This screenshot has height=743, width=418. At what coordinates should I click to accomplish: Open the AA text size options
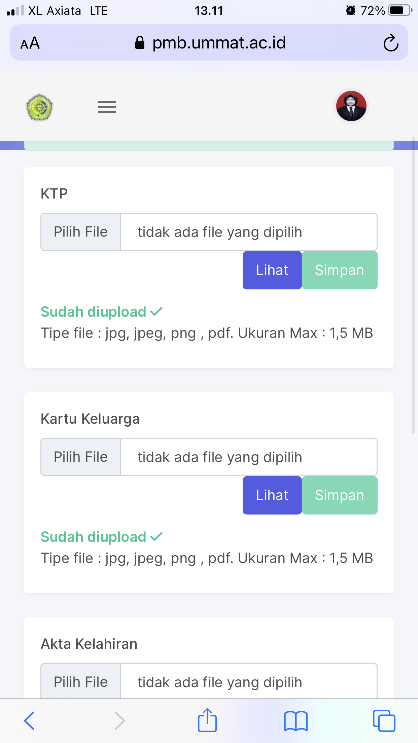pos(30,43)
